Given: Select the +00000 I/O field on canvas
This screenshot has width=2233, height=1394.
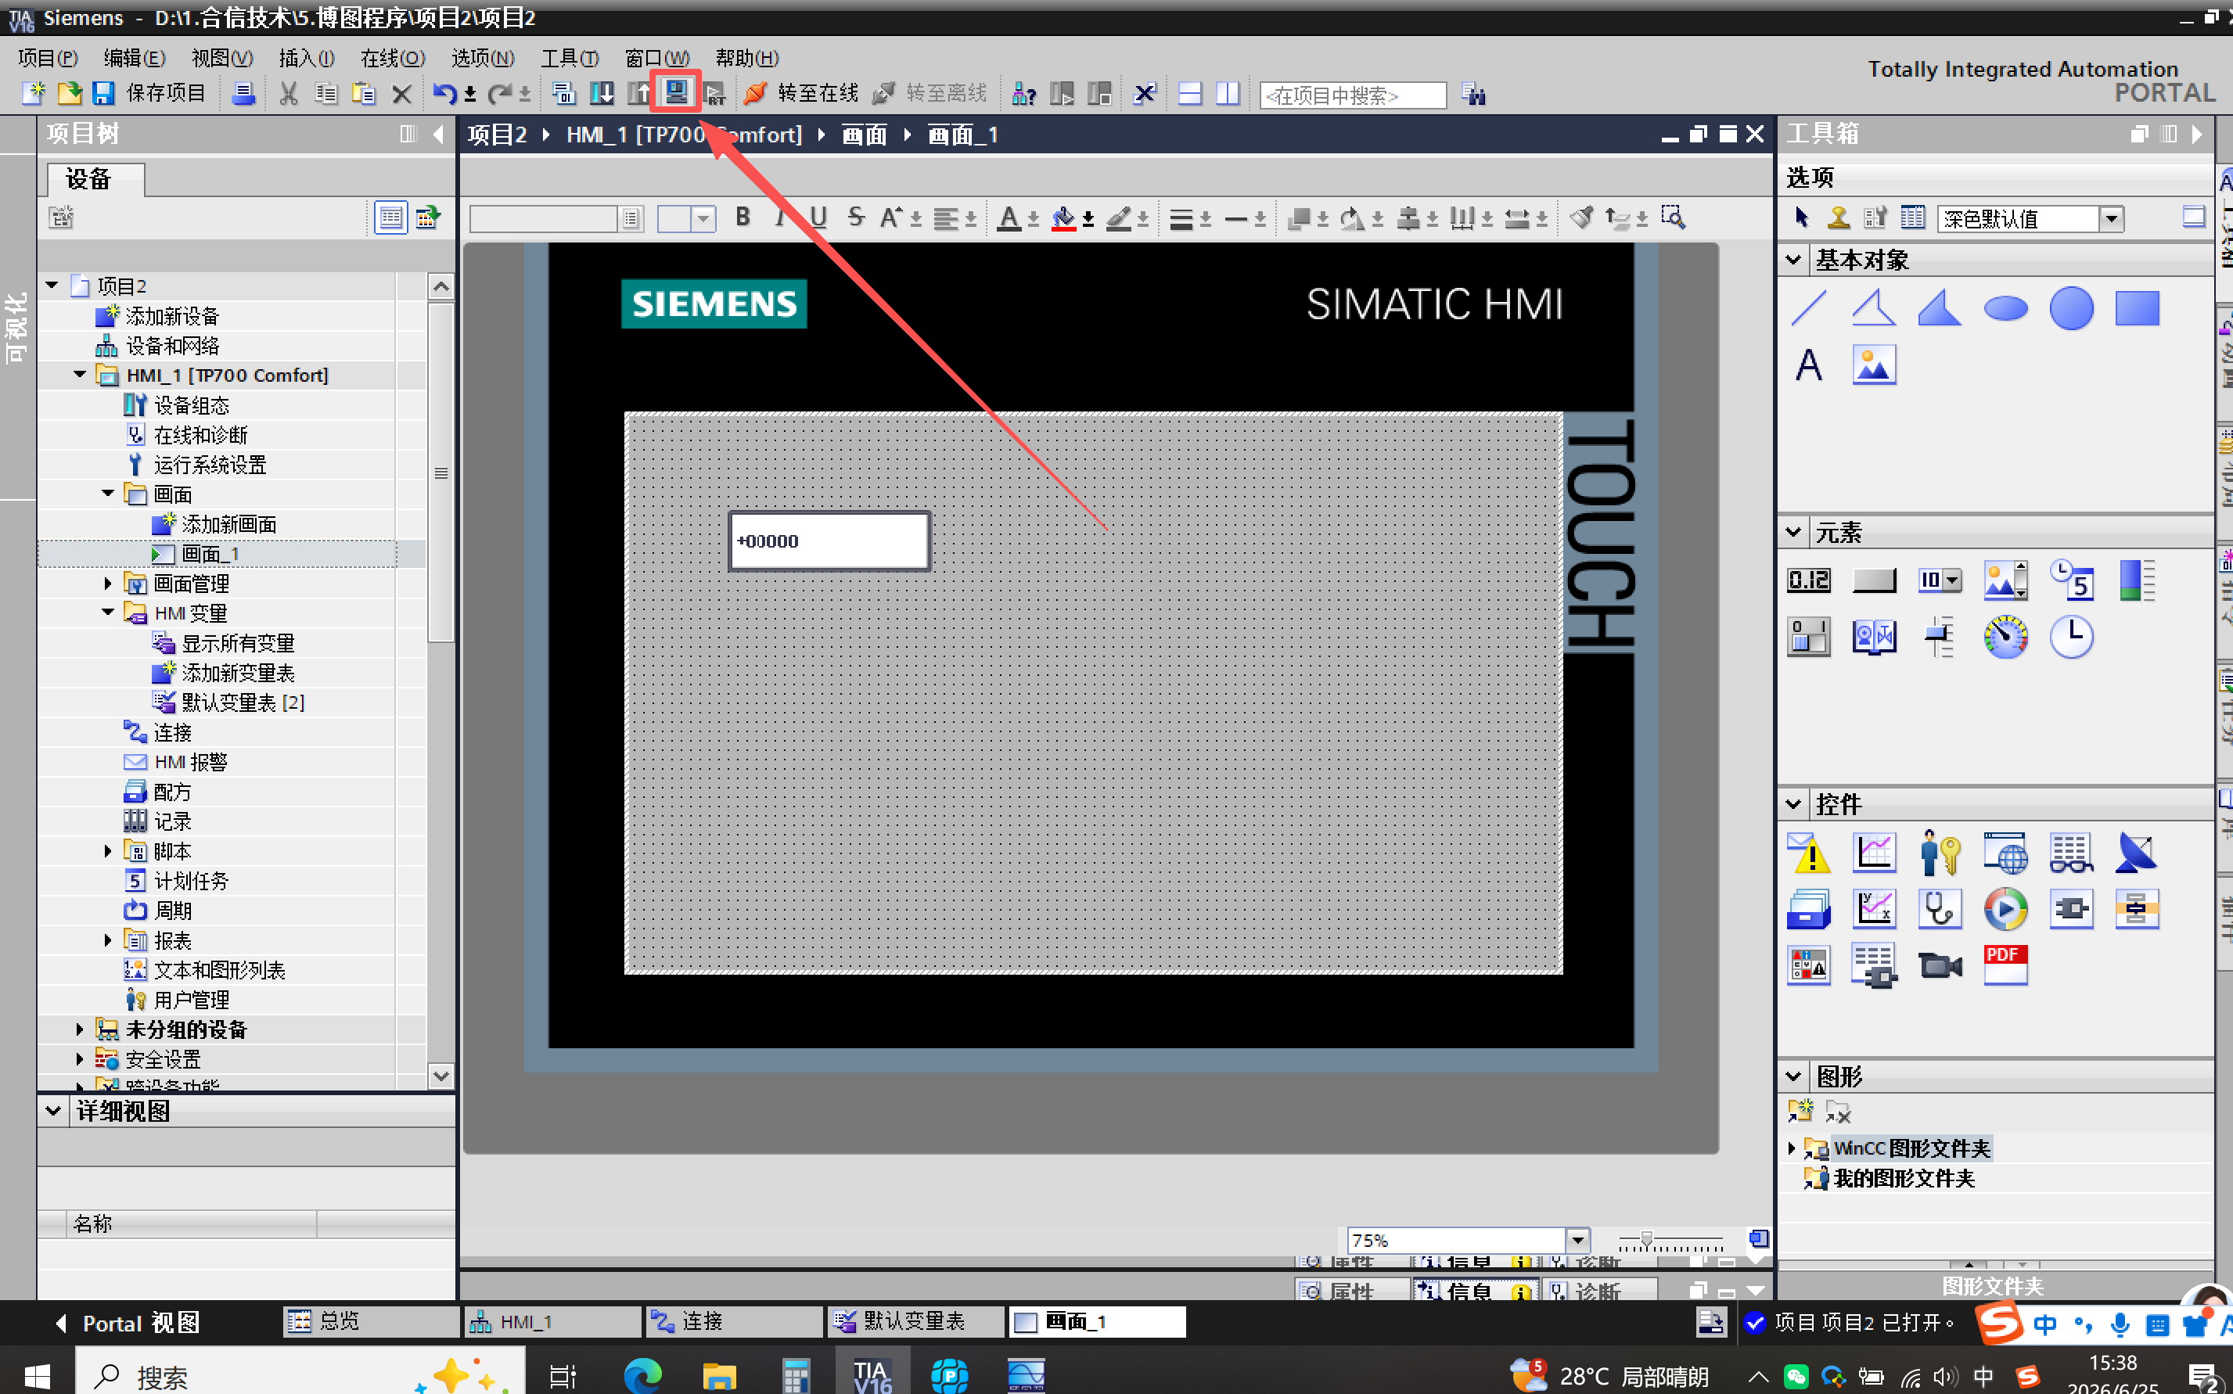Looking at the screenshot, I should [829, 541].
